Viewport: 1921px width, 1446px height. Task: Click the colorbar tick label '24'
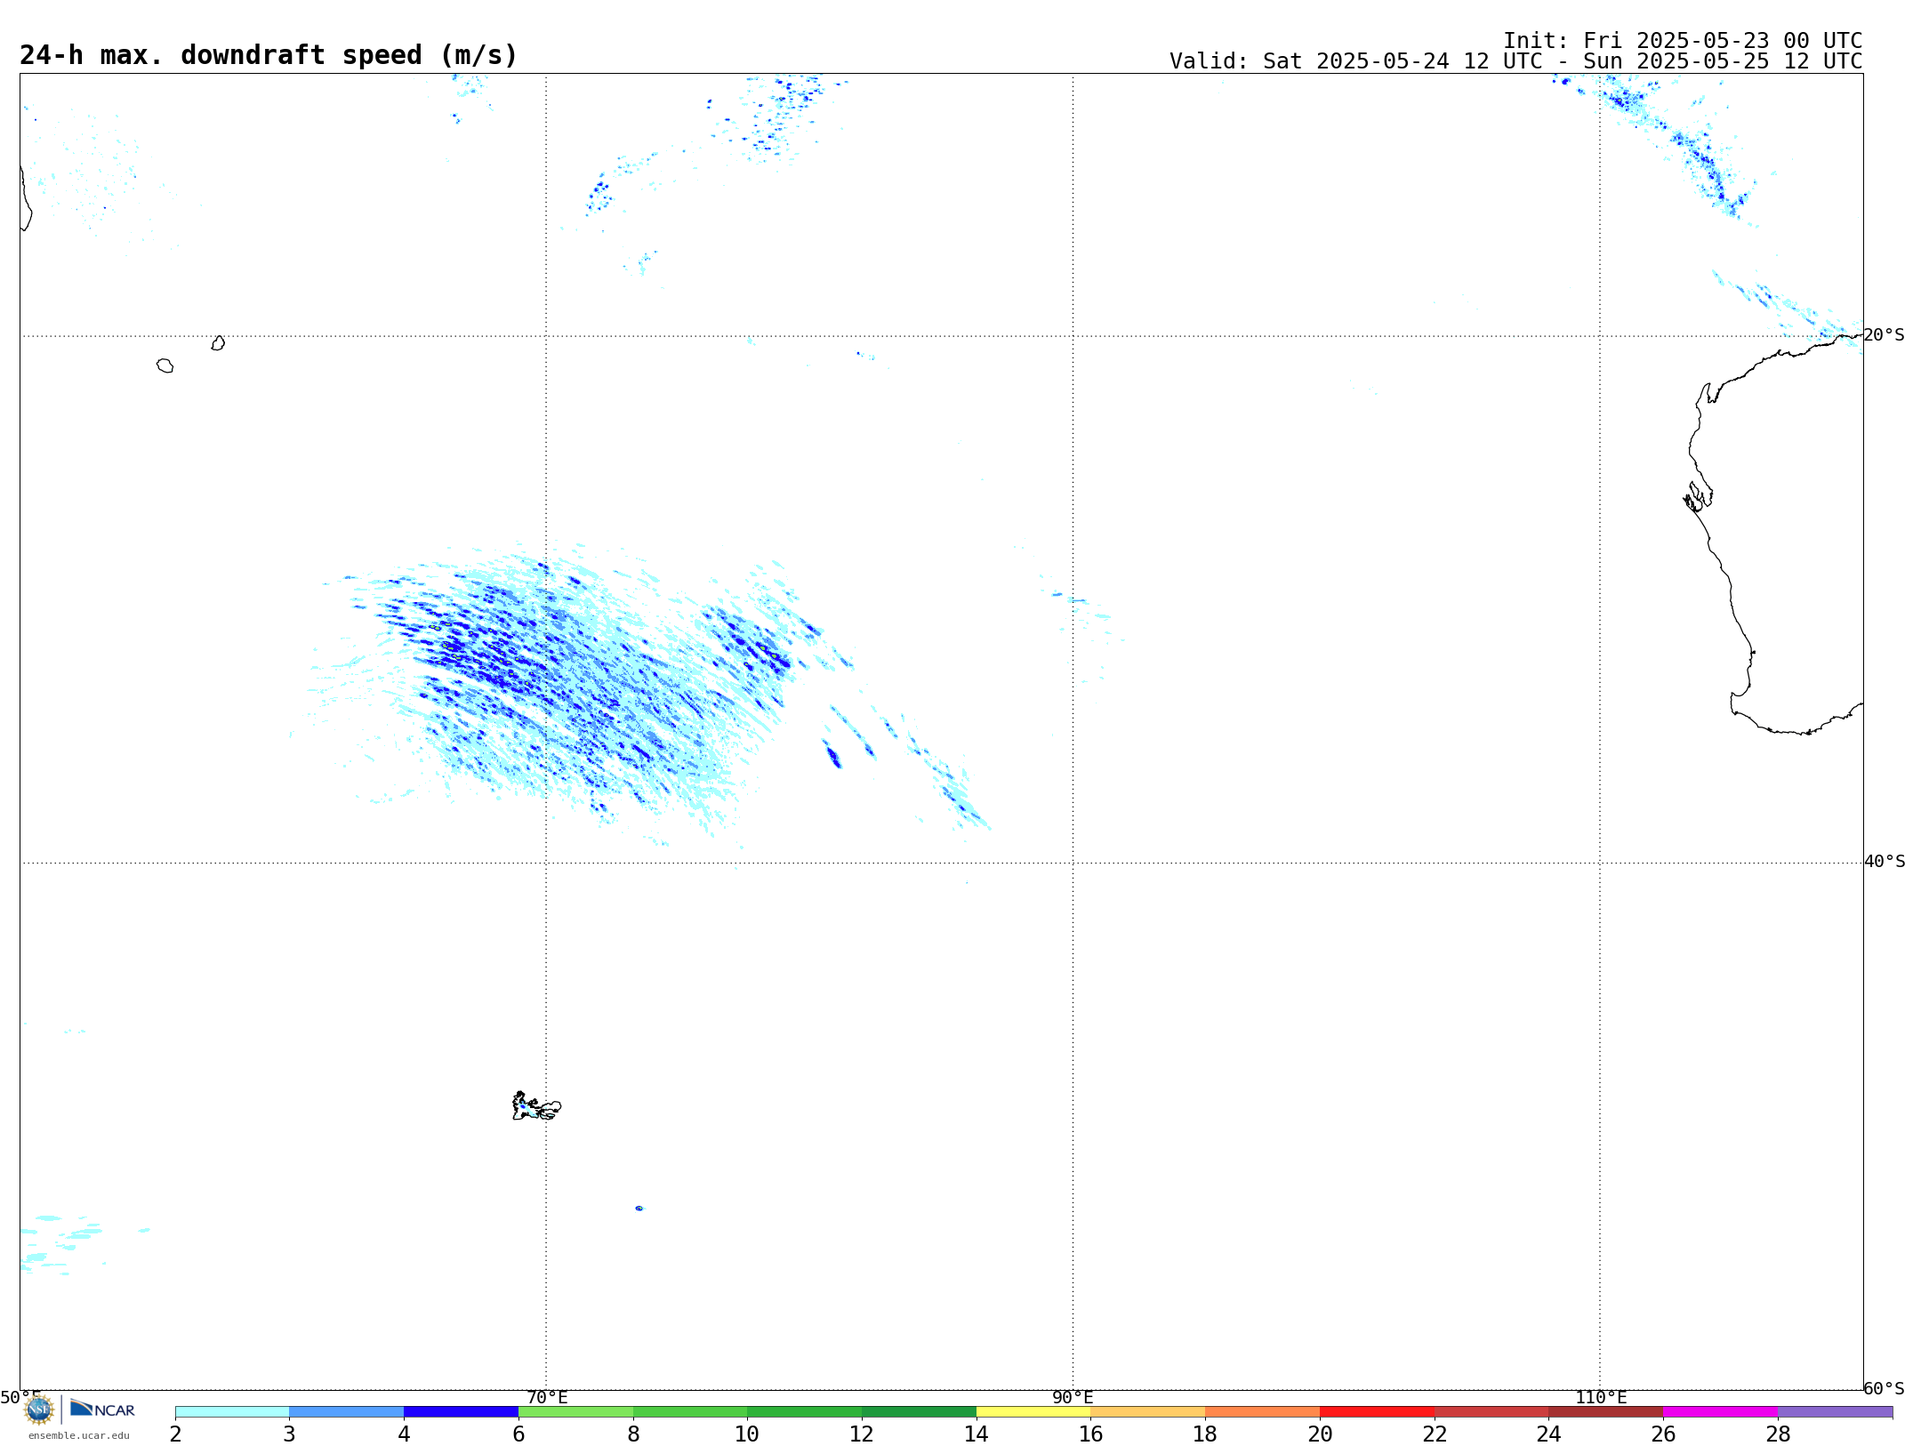pyautogui.click(x=1549, y=1434)
